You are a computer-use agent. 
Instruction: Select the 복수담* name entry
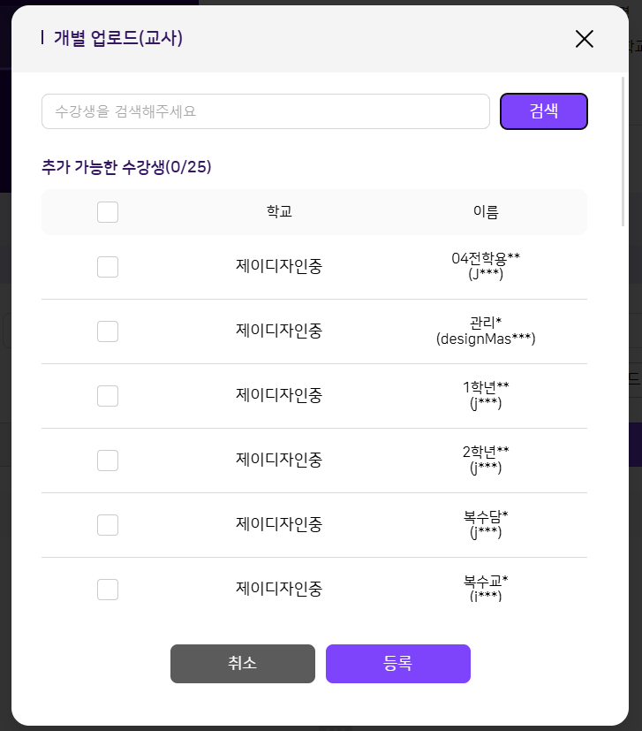(486, 524)
